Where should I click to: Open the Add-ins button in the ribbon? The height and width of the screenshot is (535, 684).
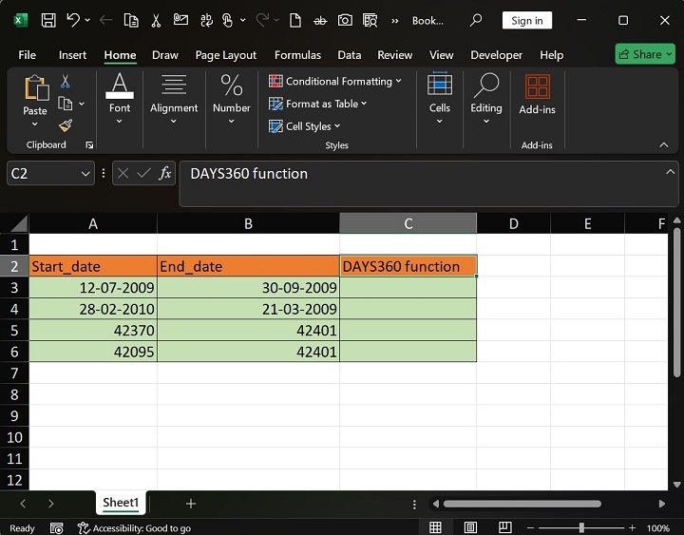pos(537,96)
